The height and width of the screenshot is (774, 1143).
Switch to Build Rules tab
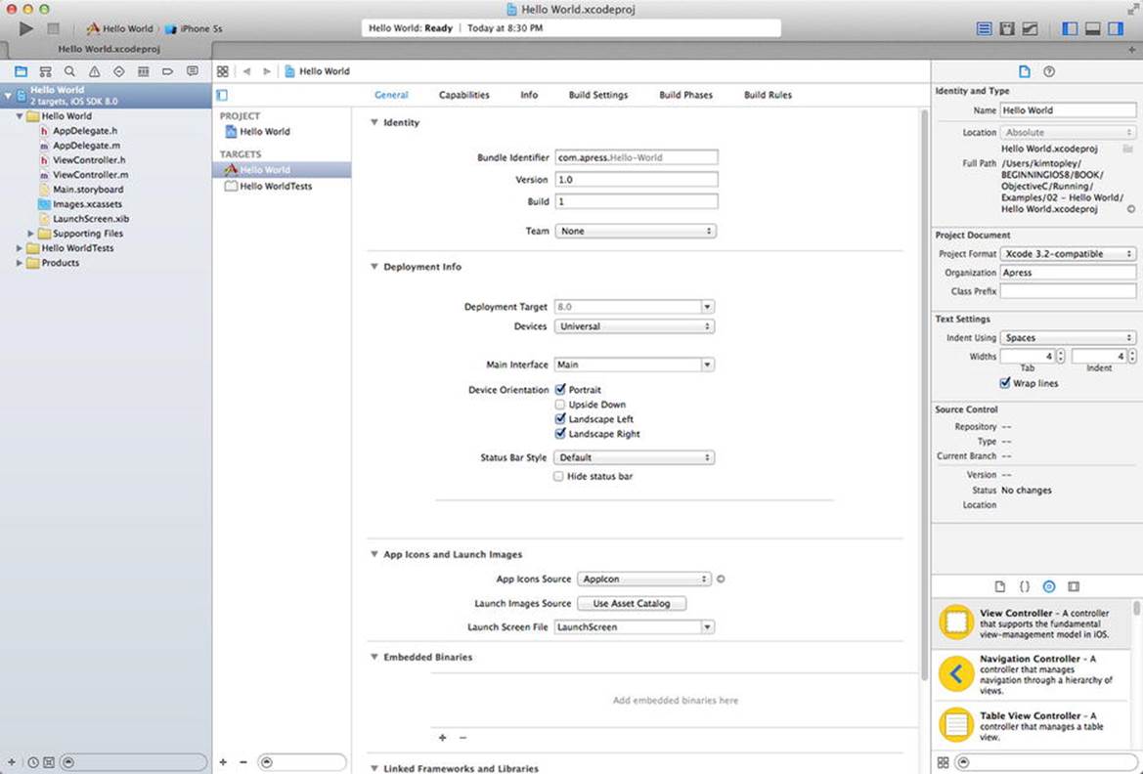[x=768, y=95]
